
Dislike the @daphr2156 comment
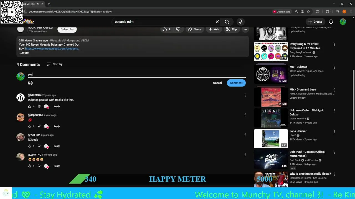coord(39,126)
